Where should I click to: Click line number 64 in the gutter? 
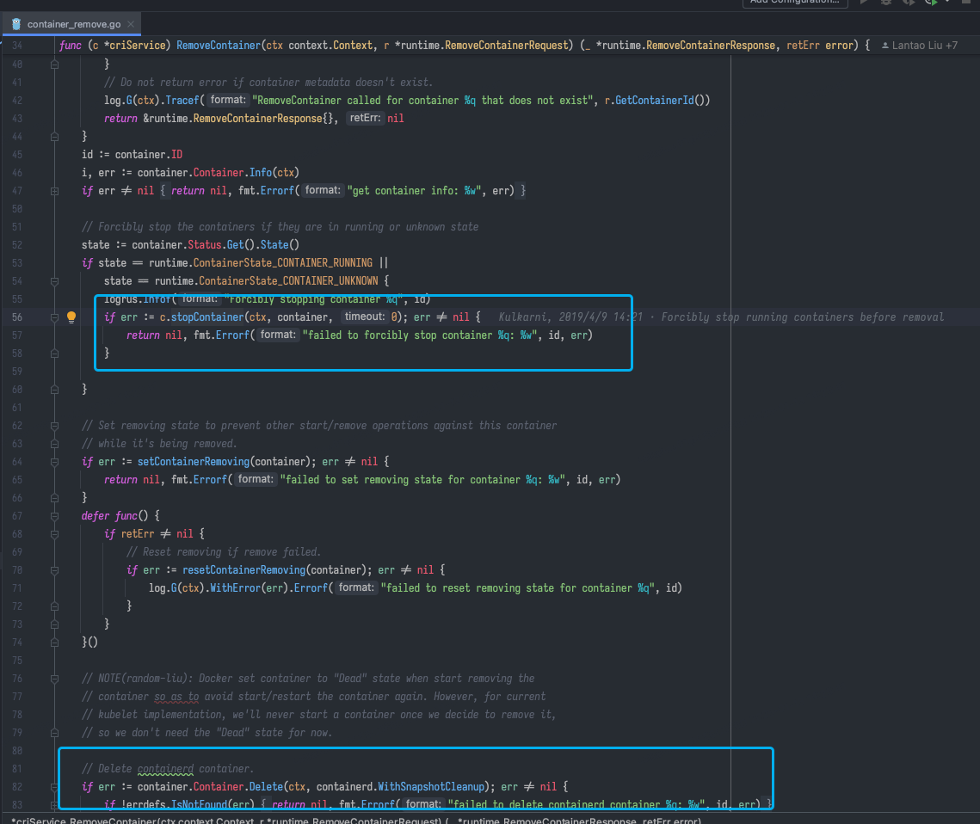click(17, 462)
